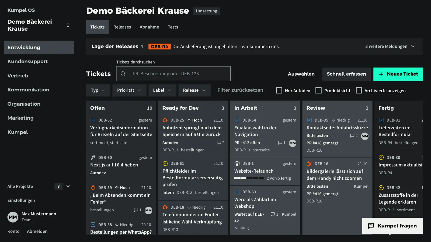The width and height of the screenshot is (431, 242).
Task: Click the comment icon on DEB-59 card
Action: [136, 210]
